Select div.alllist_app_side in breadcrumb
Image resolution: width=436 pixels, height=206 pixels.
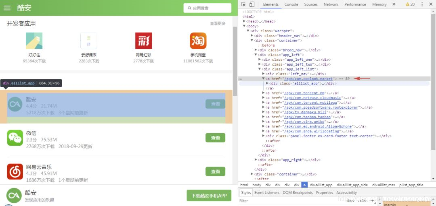click(x=352, y=185)
